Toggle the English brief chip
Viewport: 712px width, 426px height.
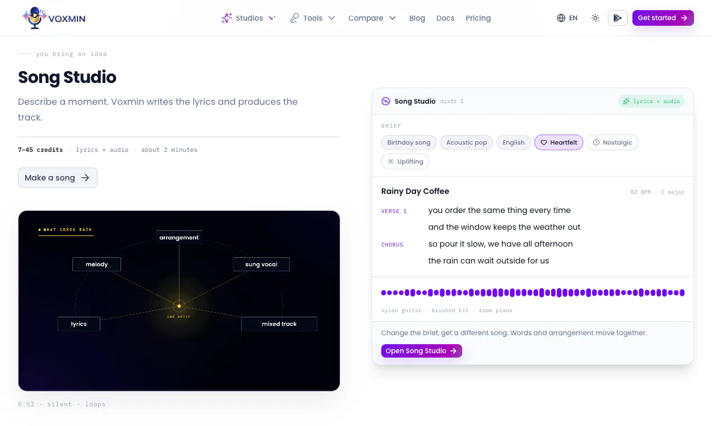pos(514,142)
